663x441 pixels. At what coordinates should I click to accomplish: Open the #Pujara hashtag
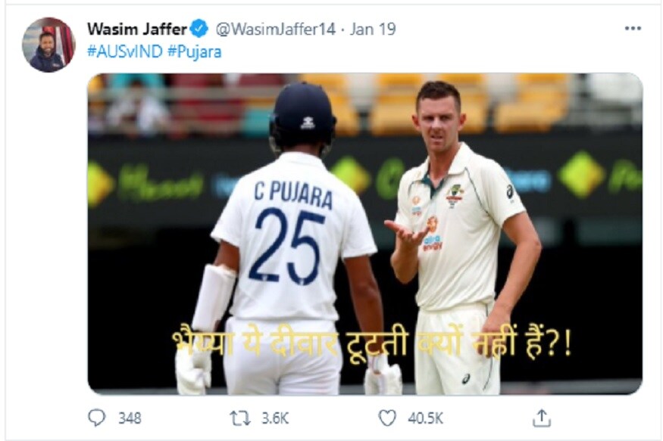pos(195,52)
